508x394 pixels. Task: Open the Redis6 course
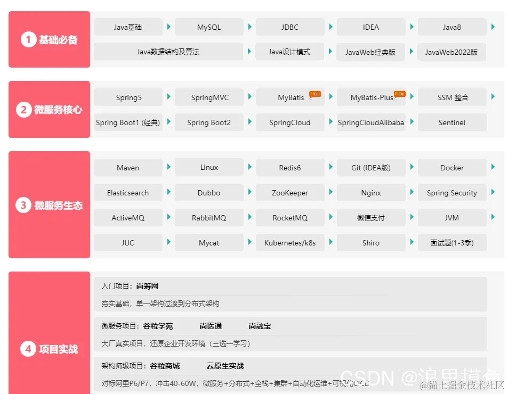pyautogui.click(x=290, y=168)
